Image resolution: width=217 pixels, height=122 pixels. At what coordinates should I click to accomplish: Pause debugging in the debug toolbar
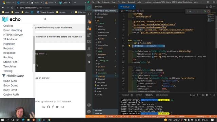[x=190, y=12]
